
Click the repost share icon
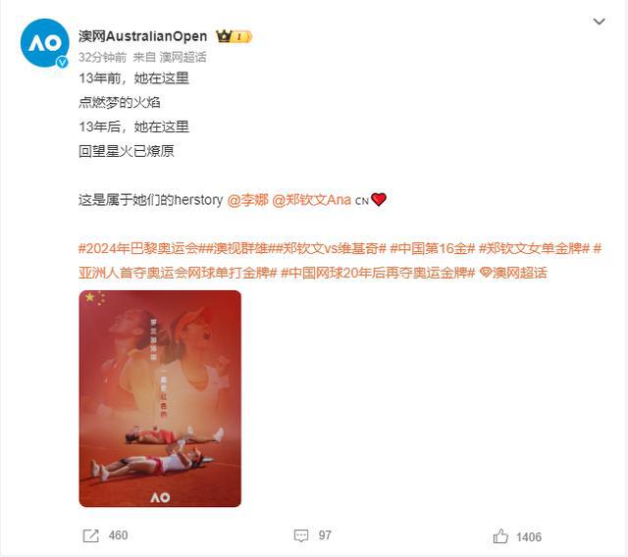(90, 535)
